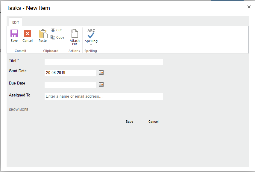This screenshot has width=255, height=172.
Task: Close the Tasks - New Item dialog
Action: [249, 7]
